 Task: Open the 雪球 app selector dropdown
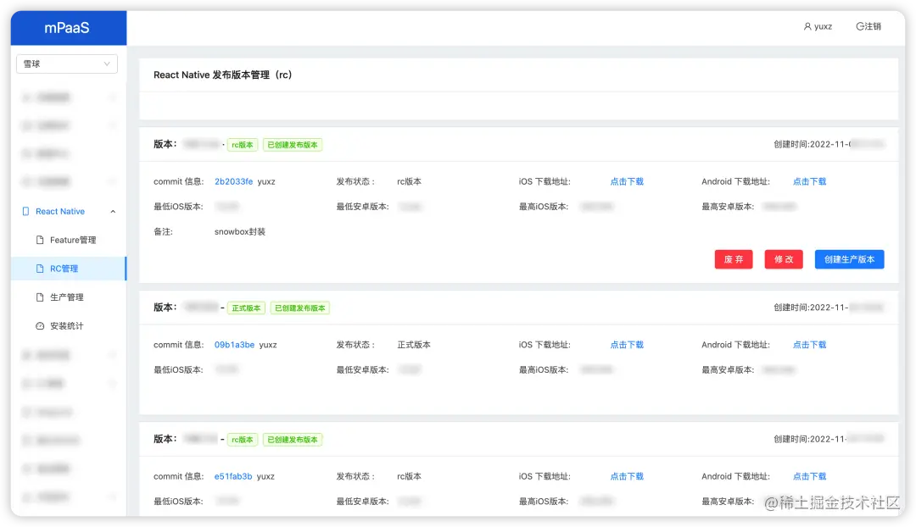pos(66,64)
